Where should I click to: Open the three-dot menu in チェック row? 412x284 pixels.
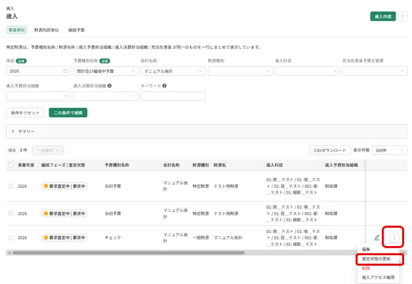click(x=394, y=238)
